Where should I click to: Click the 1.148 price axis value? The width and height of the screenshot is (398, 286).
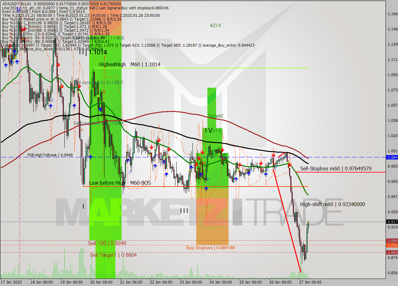pos(392,29)
